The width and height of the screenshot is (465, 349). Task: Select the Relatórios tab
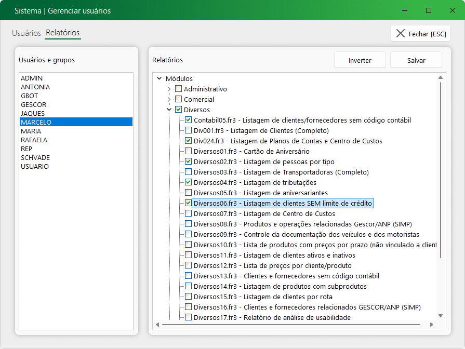click(x=63, y=33)
